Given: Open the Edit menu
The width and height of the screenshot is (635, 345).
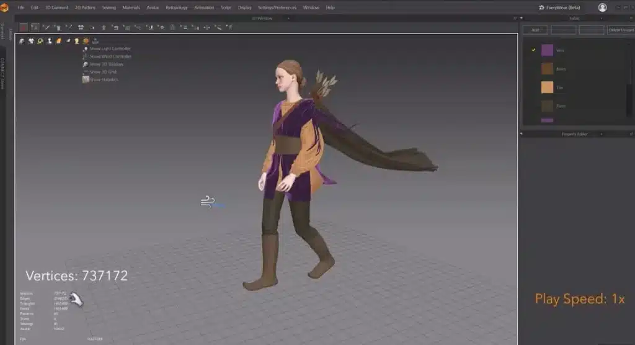Looking at the screenshot, I should point(35,7).
